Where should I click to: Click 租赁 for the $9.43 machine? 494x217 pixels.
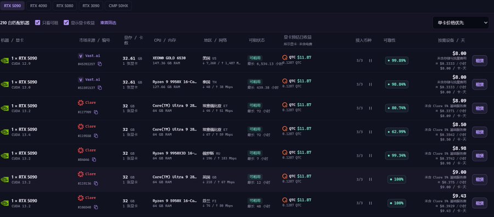tap(480, 203)
